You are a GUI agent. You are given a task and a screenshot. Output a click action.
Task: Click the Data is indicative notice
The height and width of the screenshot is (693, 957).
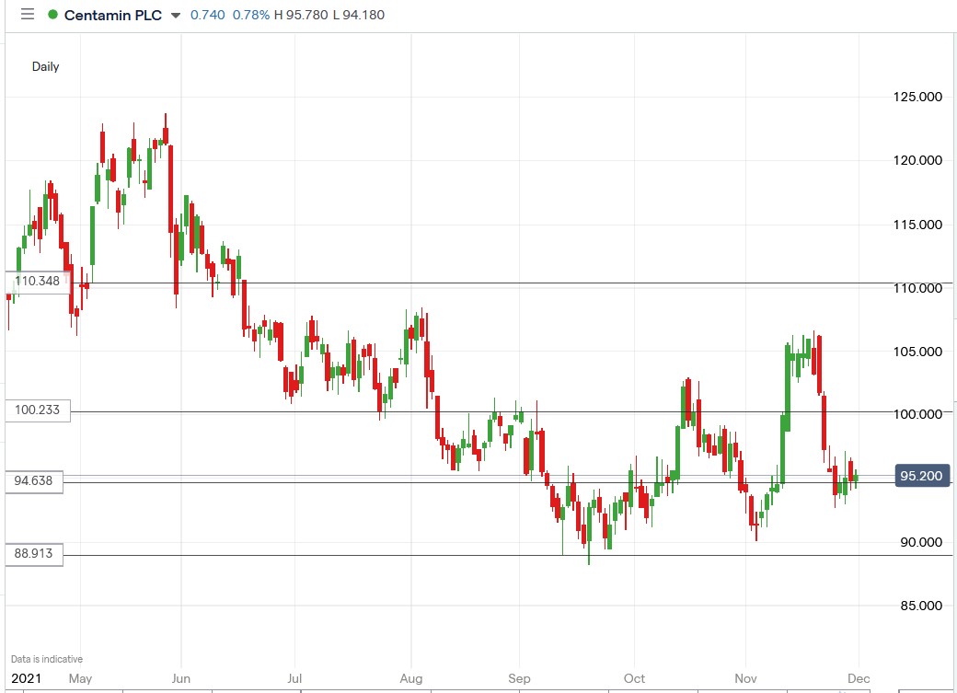pyautogui.click(x=46, y=659)
